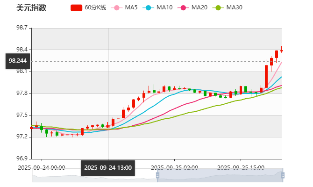Click the dark unselected area of zoom slider
Image resolution: width=313 pixels, height=187 pixels.
point(93,175)
